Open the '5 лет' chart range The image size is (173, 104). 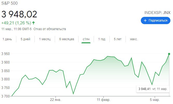point(117,39)
